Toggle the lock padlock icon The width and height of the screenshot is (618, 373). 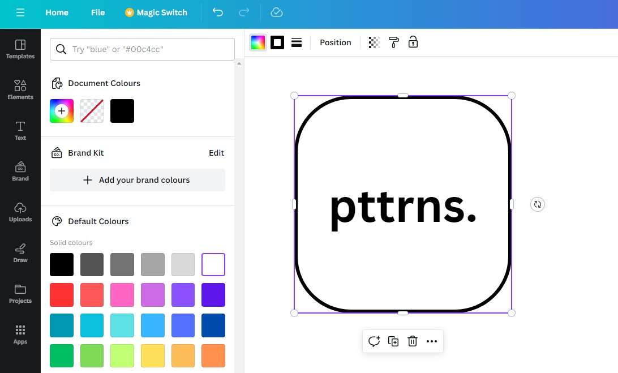click(x=413, y=42)
